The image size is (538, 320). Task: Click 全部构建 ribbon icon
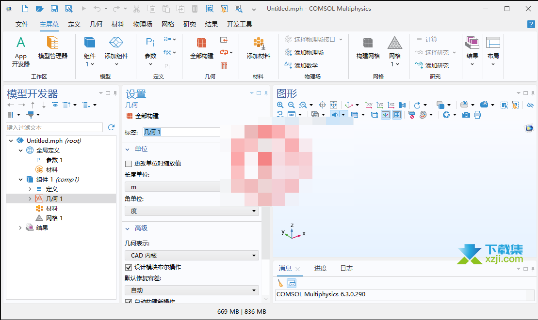202,48
